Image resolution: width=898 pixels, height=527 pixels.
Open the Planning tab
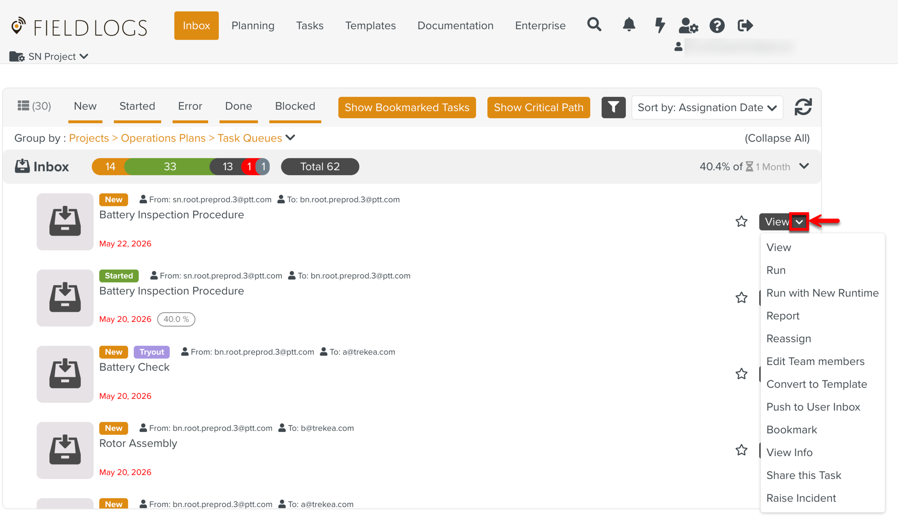point(253,26)
